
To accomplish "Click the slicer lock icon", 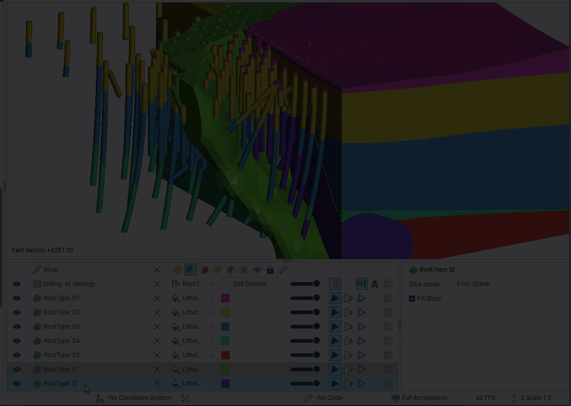I will (x=270, y=270).
